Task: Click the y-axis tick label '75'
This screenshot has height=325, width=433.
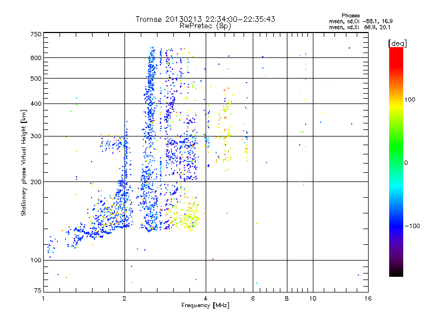Action: tap(38, 290)
